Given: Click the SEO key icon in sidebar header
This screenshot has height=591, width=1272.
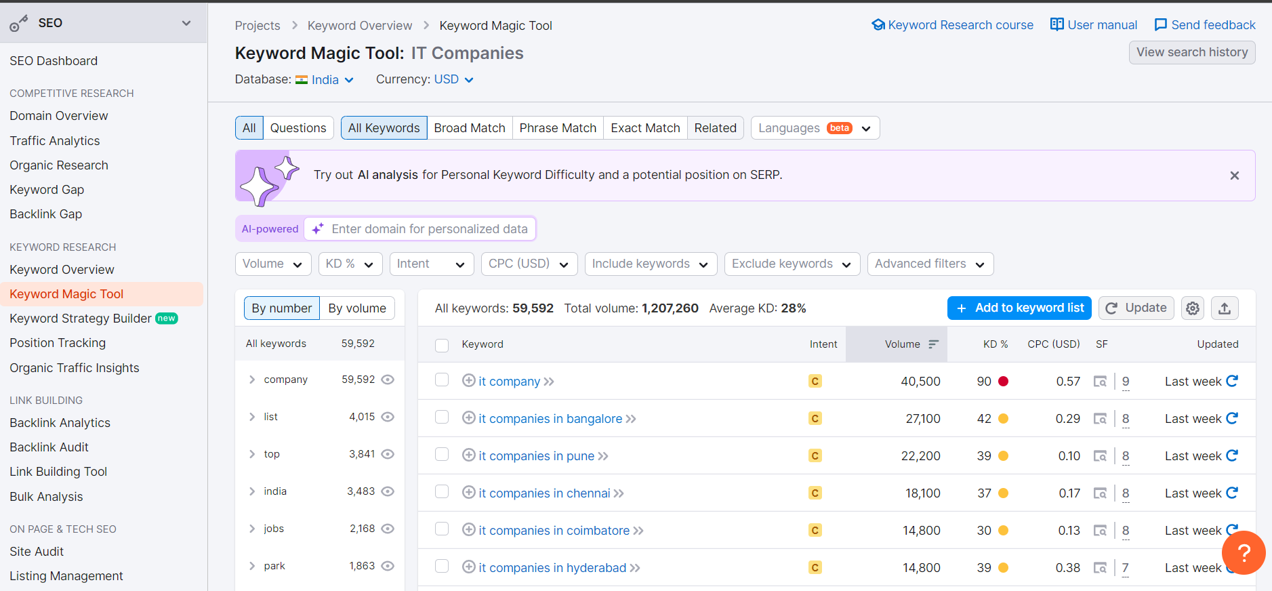Looking at the screenshot, I should click(x=19, y=24).
